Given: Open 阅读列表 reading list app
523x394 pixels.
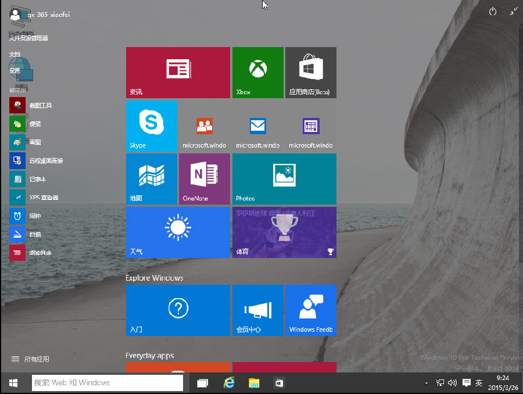Looking at the screenshot, I should pos(31,253).
